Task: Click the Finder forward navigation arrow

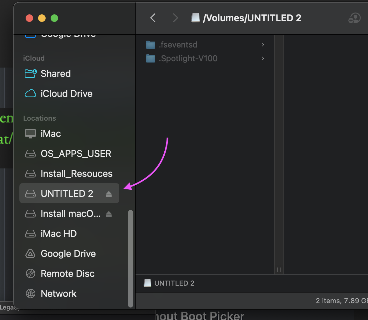Action: [175, 18]
